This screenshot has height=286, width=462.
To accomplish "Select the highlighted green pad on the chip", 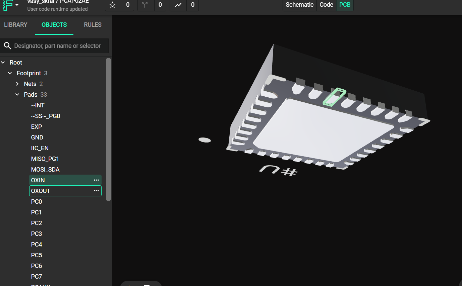I will tap(334, 97).
